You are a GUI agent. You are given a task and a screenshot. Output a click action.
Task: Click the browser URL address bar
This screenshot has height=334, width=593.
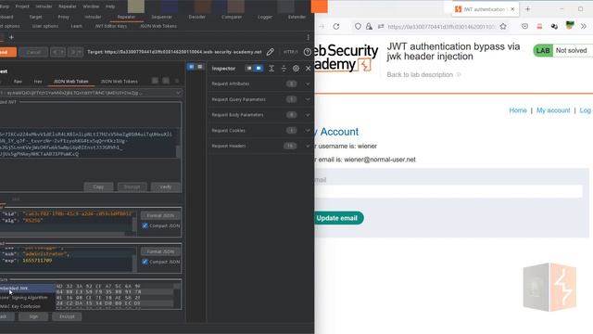pyautogui.click(x=441, y=27)
